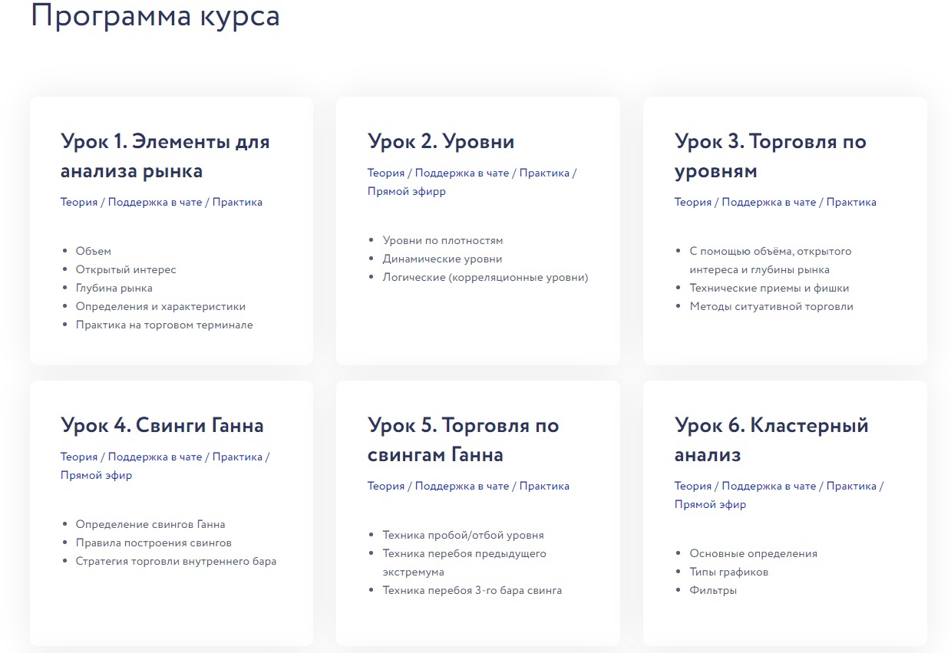Open the 'Урок 4. Свинги Ганна' heading
951x653 pixels.
(162, 425)
